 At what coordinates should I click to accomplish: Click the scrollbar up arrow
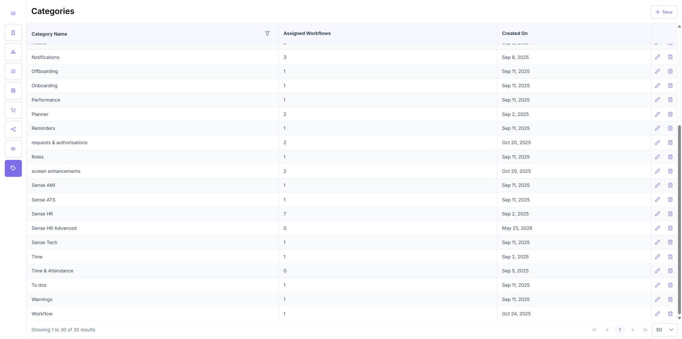(679, 26)
